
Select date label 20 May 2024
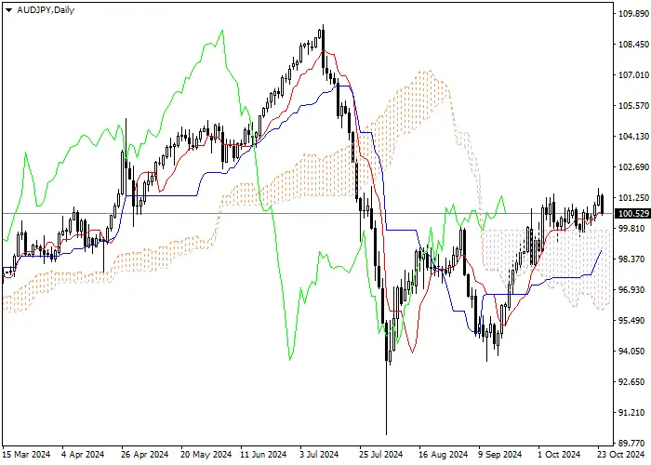click(206, 455)
